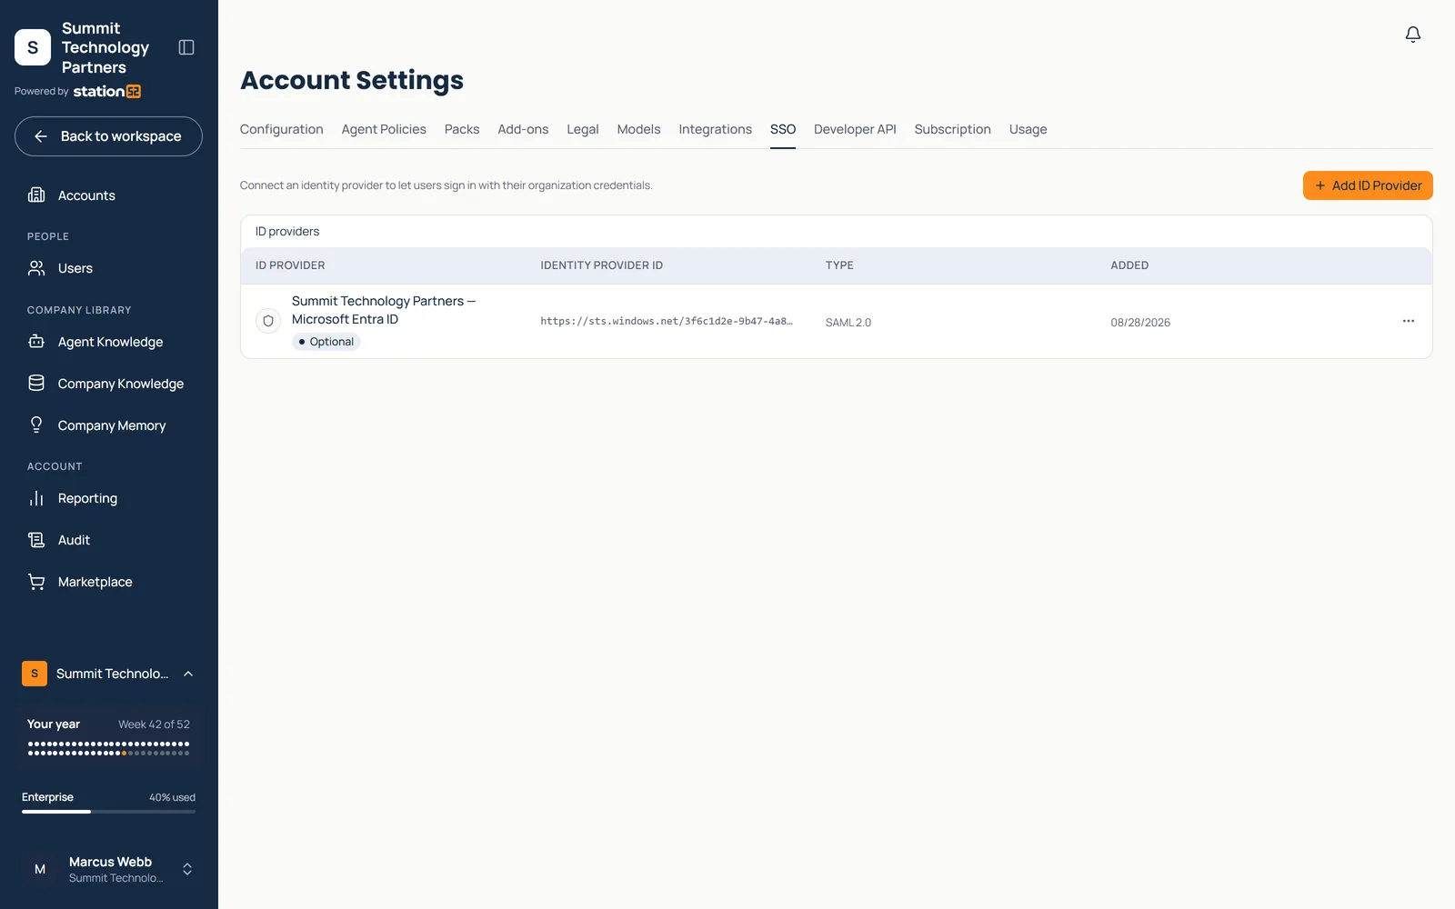Open the Subscription tab

coord(953,129)
